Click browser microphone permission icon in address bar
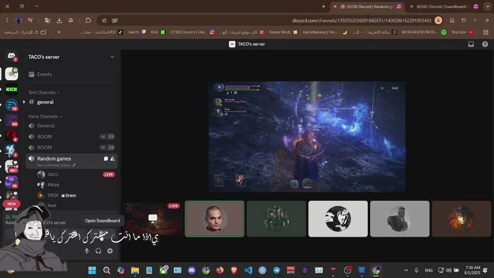Screen dimensions: 494x278 pos(438,20)
